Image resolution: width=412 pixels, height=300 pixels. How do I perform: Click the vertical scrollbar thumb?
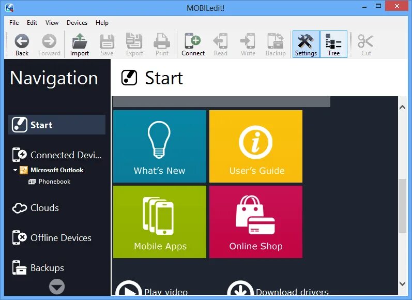coord(402,206)
